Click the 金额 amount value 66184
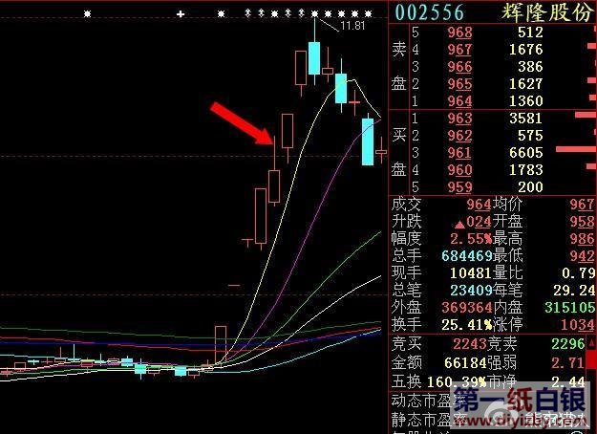Image resolution: width=597 pixels, height=434 pixels. click(465, 362)
